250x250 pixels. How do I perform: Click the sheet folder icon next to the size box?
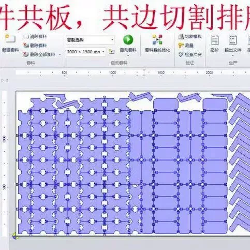111,51
